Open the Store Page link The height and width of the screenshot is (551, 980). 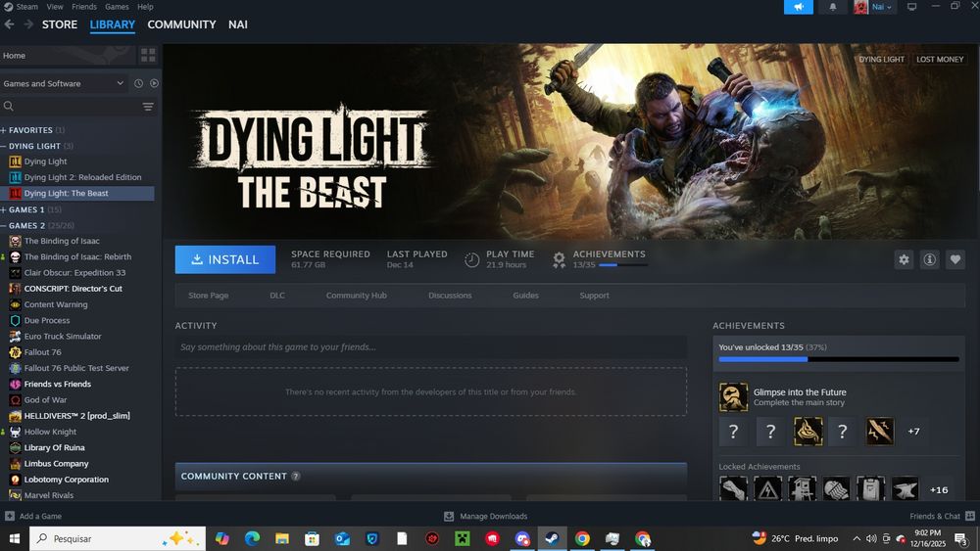coord(208,296)
